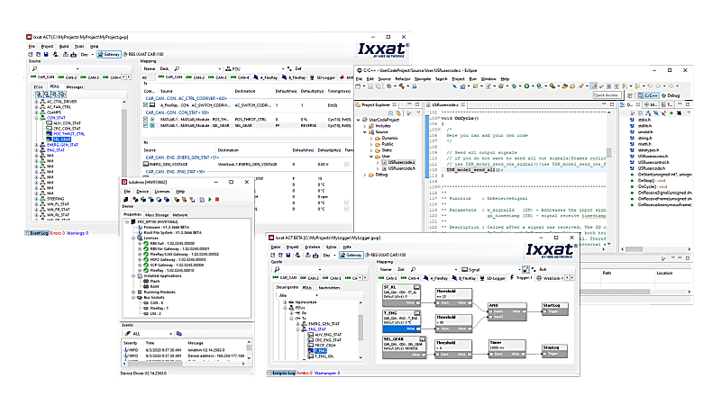The image size is (721, 405).
Task: Expand the AC_CTRL_DRIVER tree node
Action: 34,102
